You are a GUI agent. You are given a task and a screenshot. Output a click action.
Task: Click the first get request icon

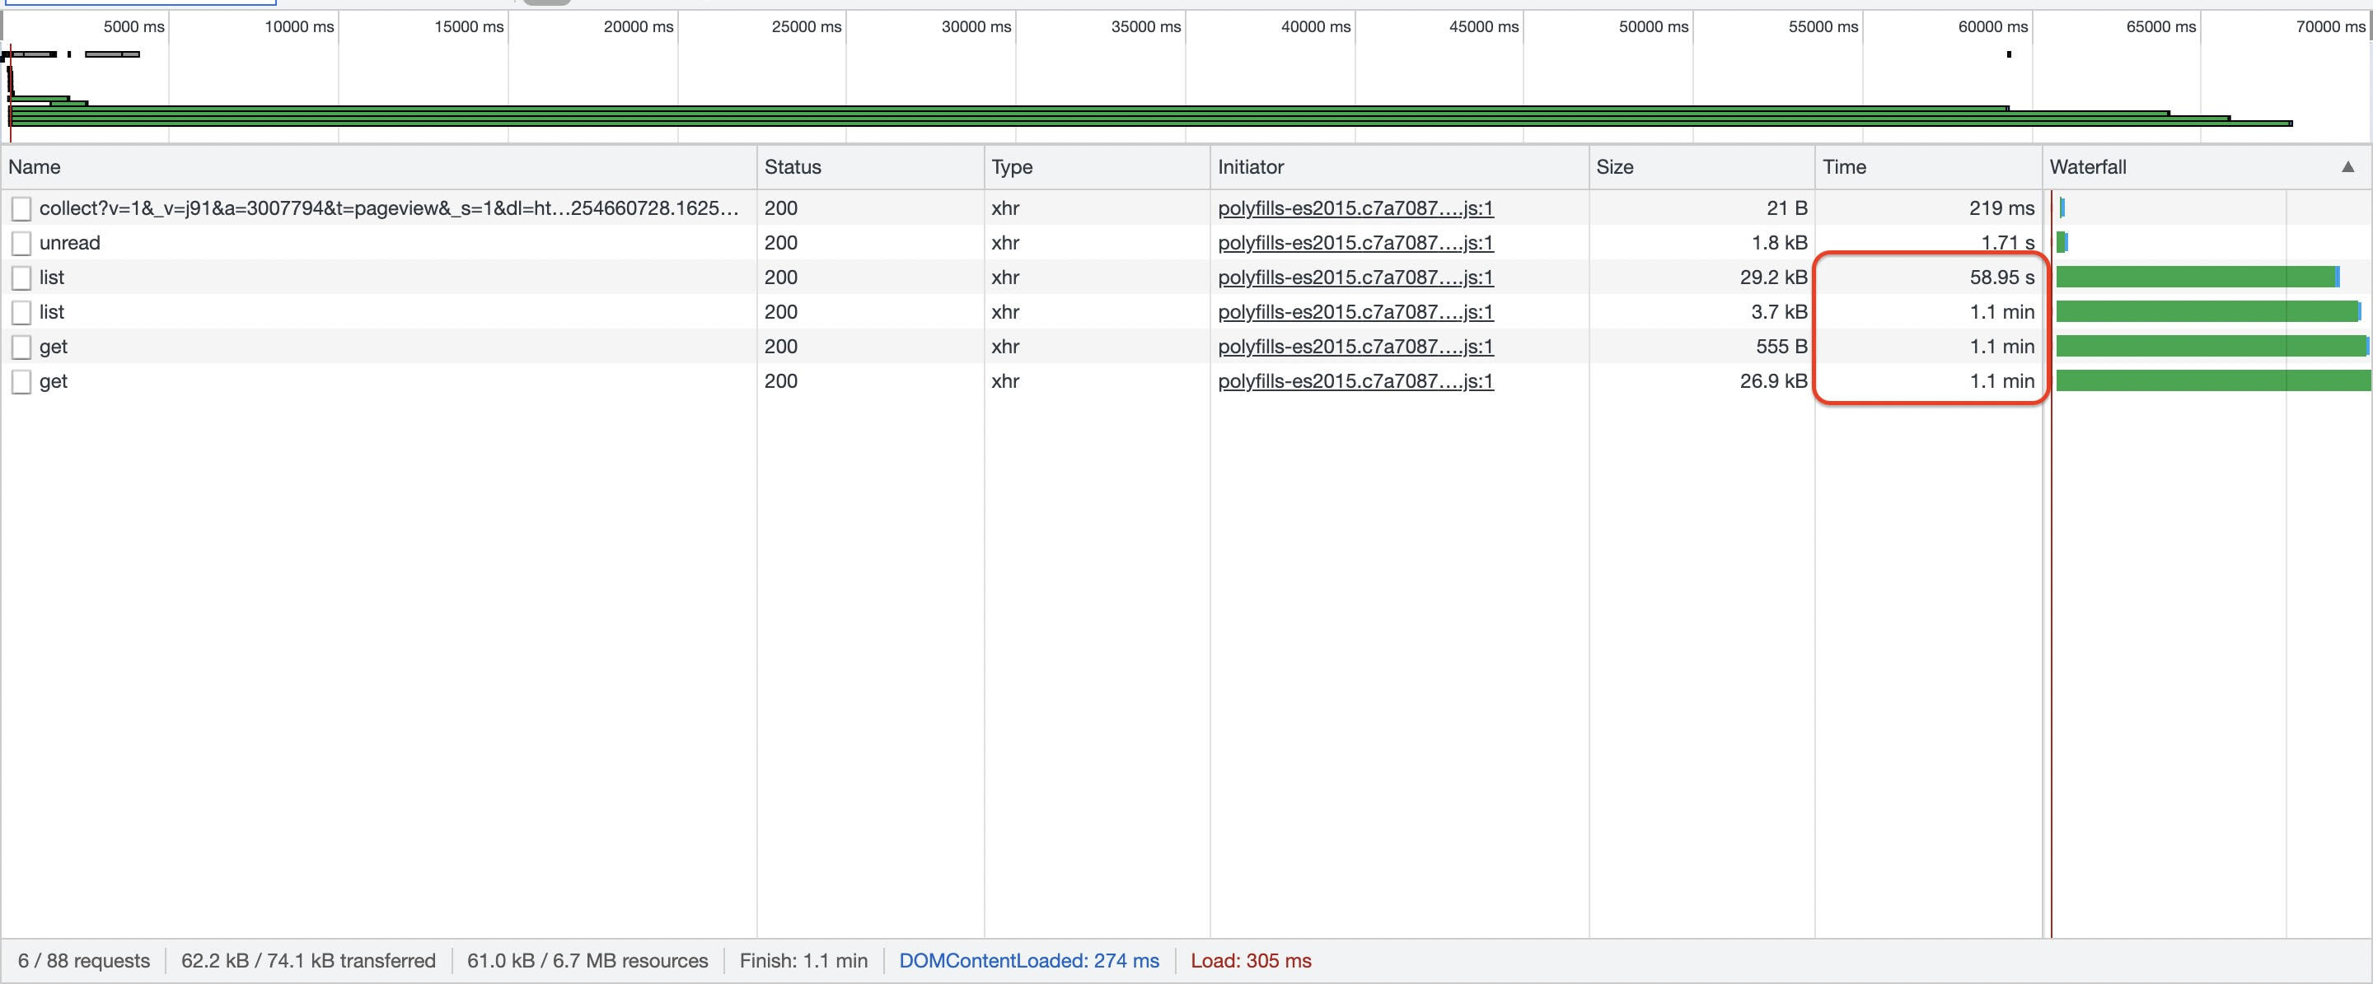tap(21, 347)
